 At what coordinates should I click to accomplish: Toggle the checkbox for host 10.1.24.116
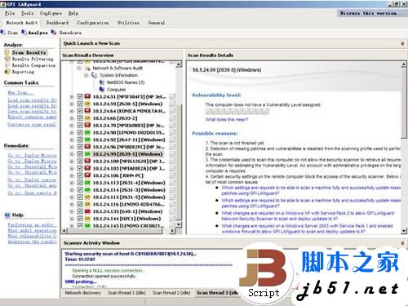pyautogui.click(x=80, y=204)
